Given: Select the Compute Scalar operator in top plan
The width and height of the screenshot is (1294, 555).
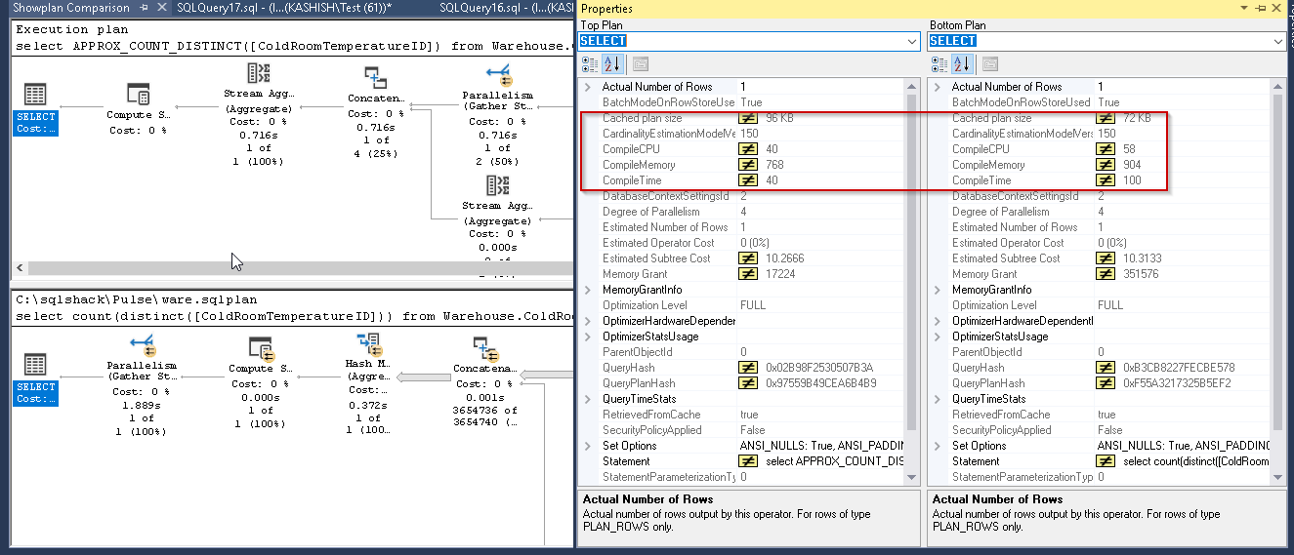Looking at the screenshot, I should pyautogui.click(x=138, y=96).
